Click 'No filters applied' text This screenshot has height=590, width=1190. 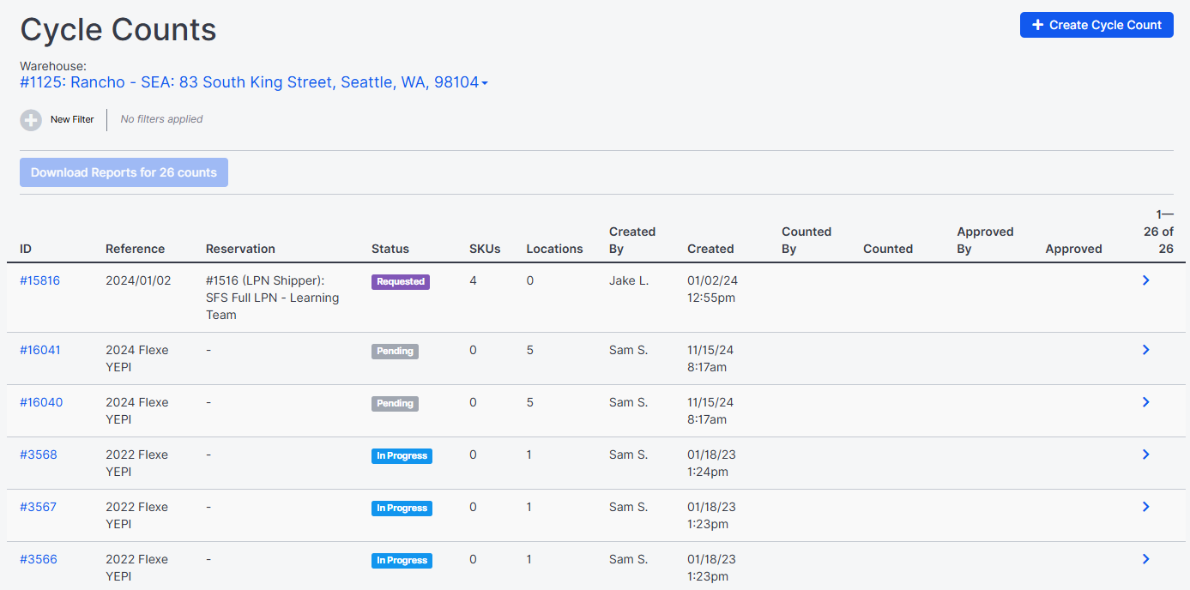(161, 119)
